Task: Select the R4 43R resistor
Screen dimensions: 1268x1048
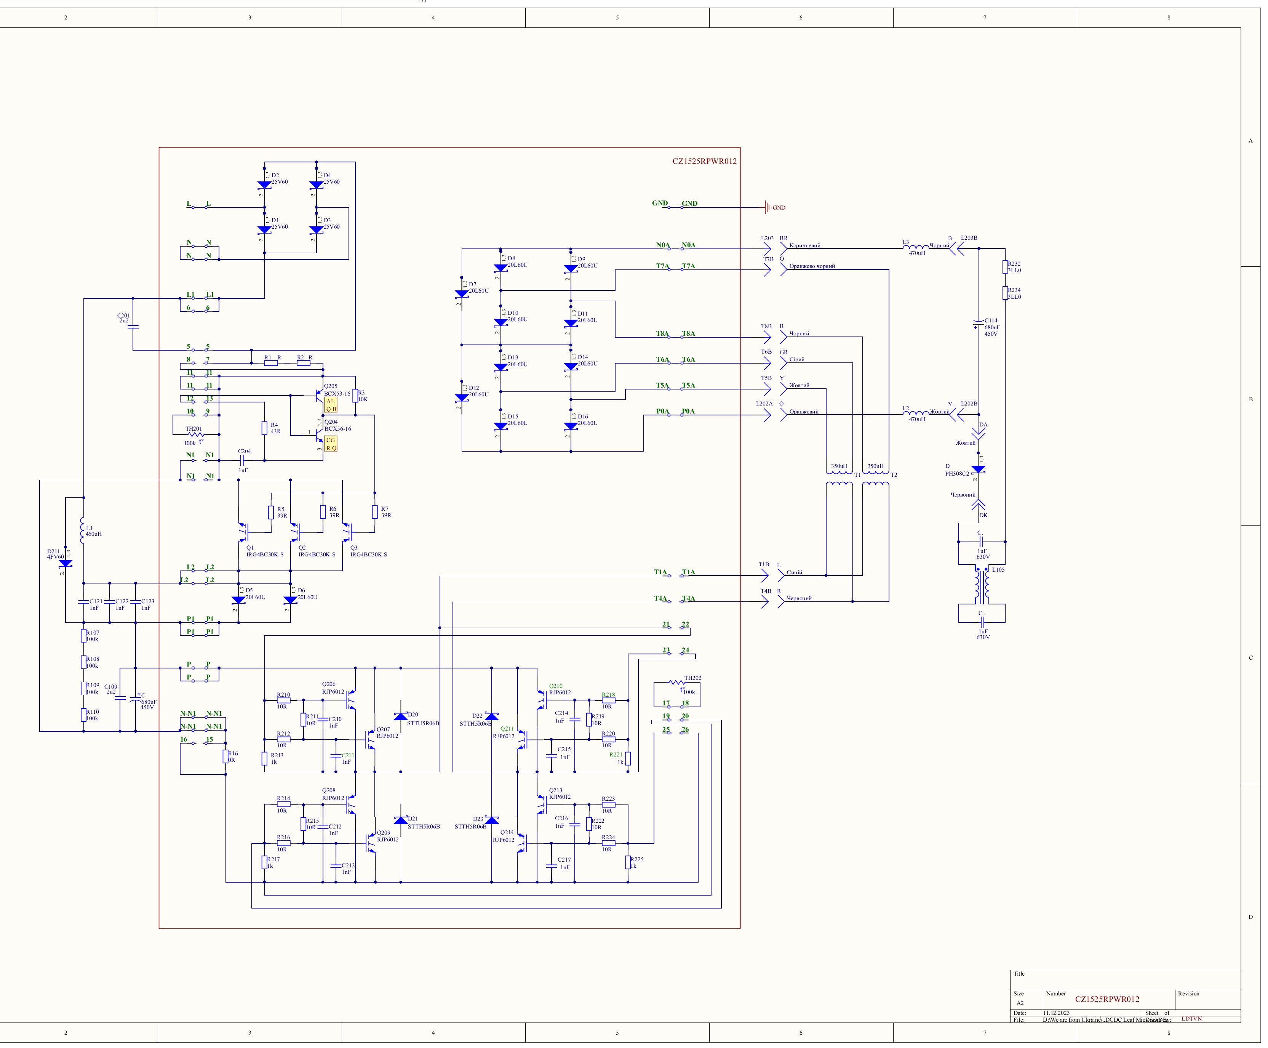Action: coord(264,428)
